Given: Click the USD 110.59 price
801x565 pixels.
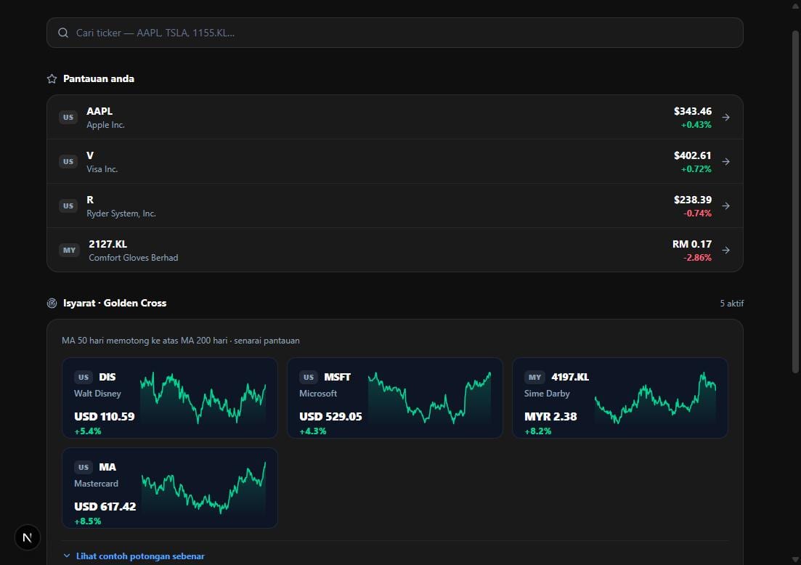Looking at the screenshot, I should click(x=105, y=416).
